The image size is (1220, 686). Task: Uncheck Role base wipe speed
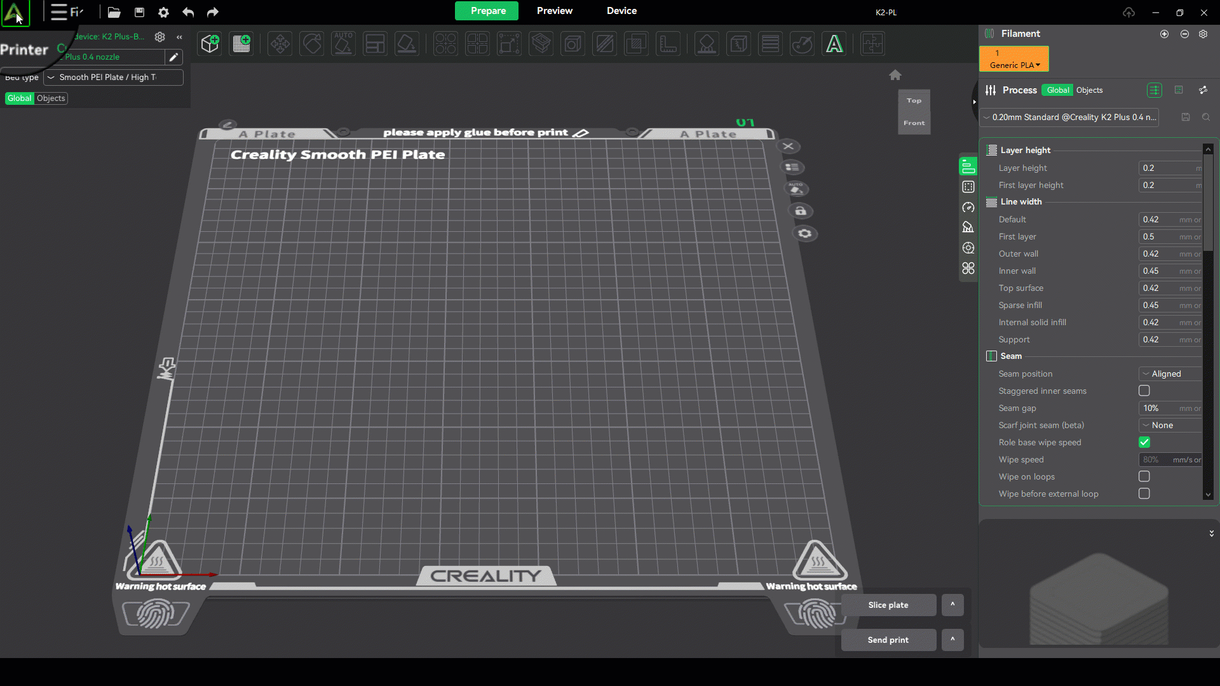point(1144,442)
